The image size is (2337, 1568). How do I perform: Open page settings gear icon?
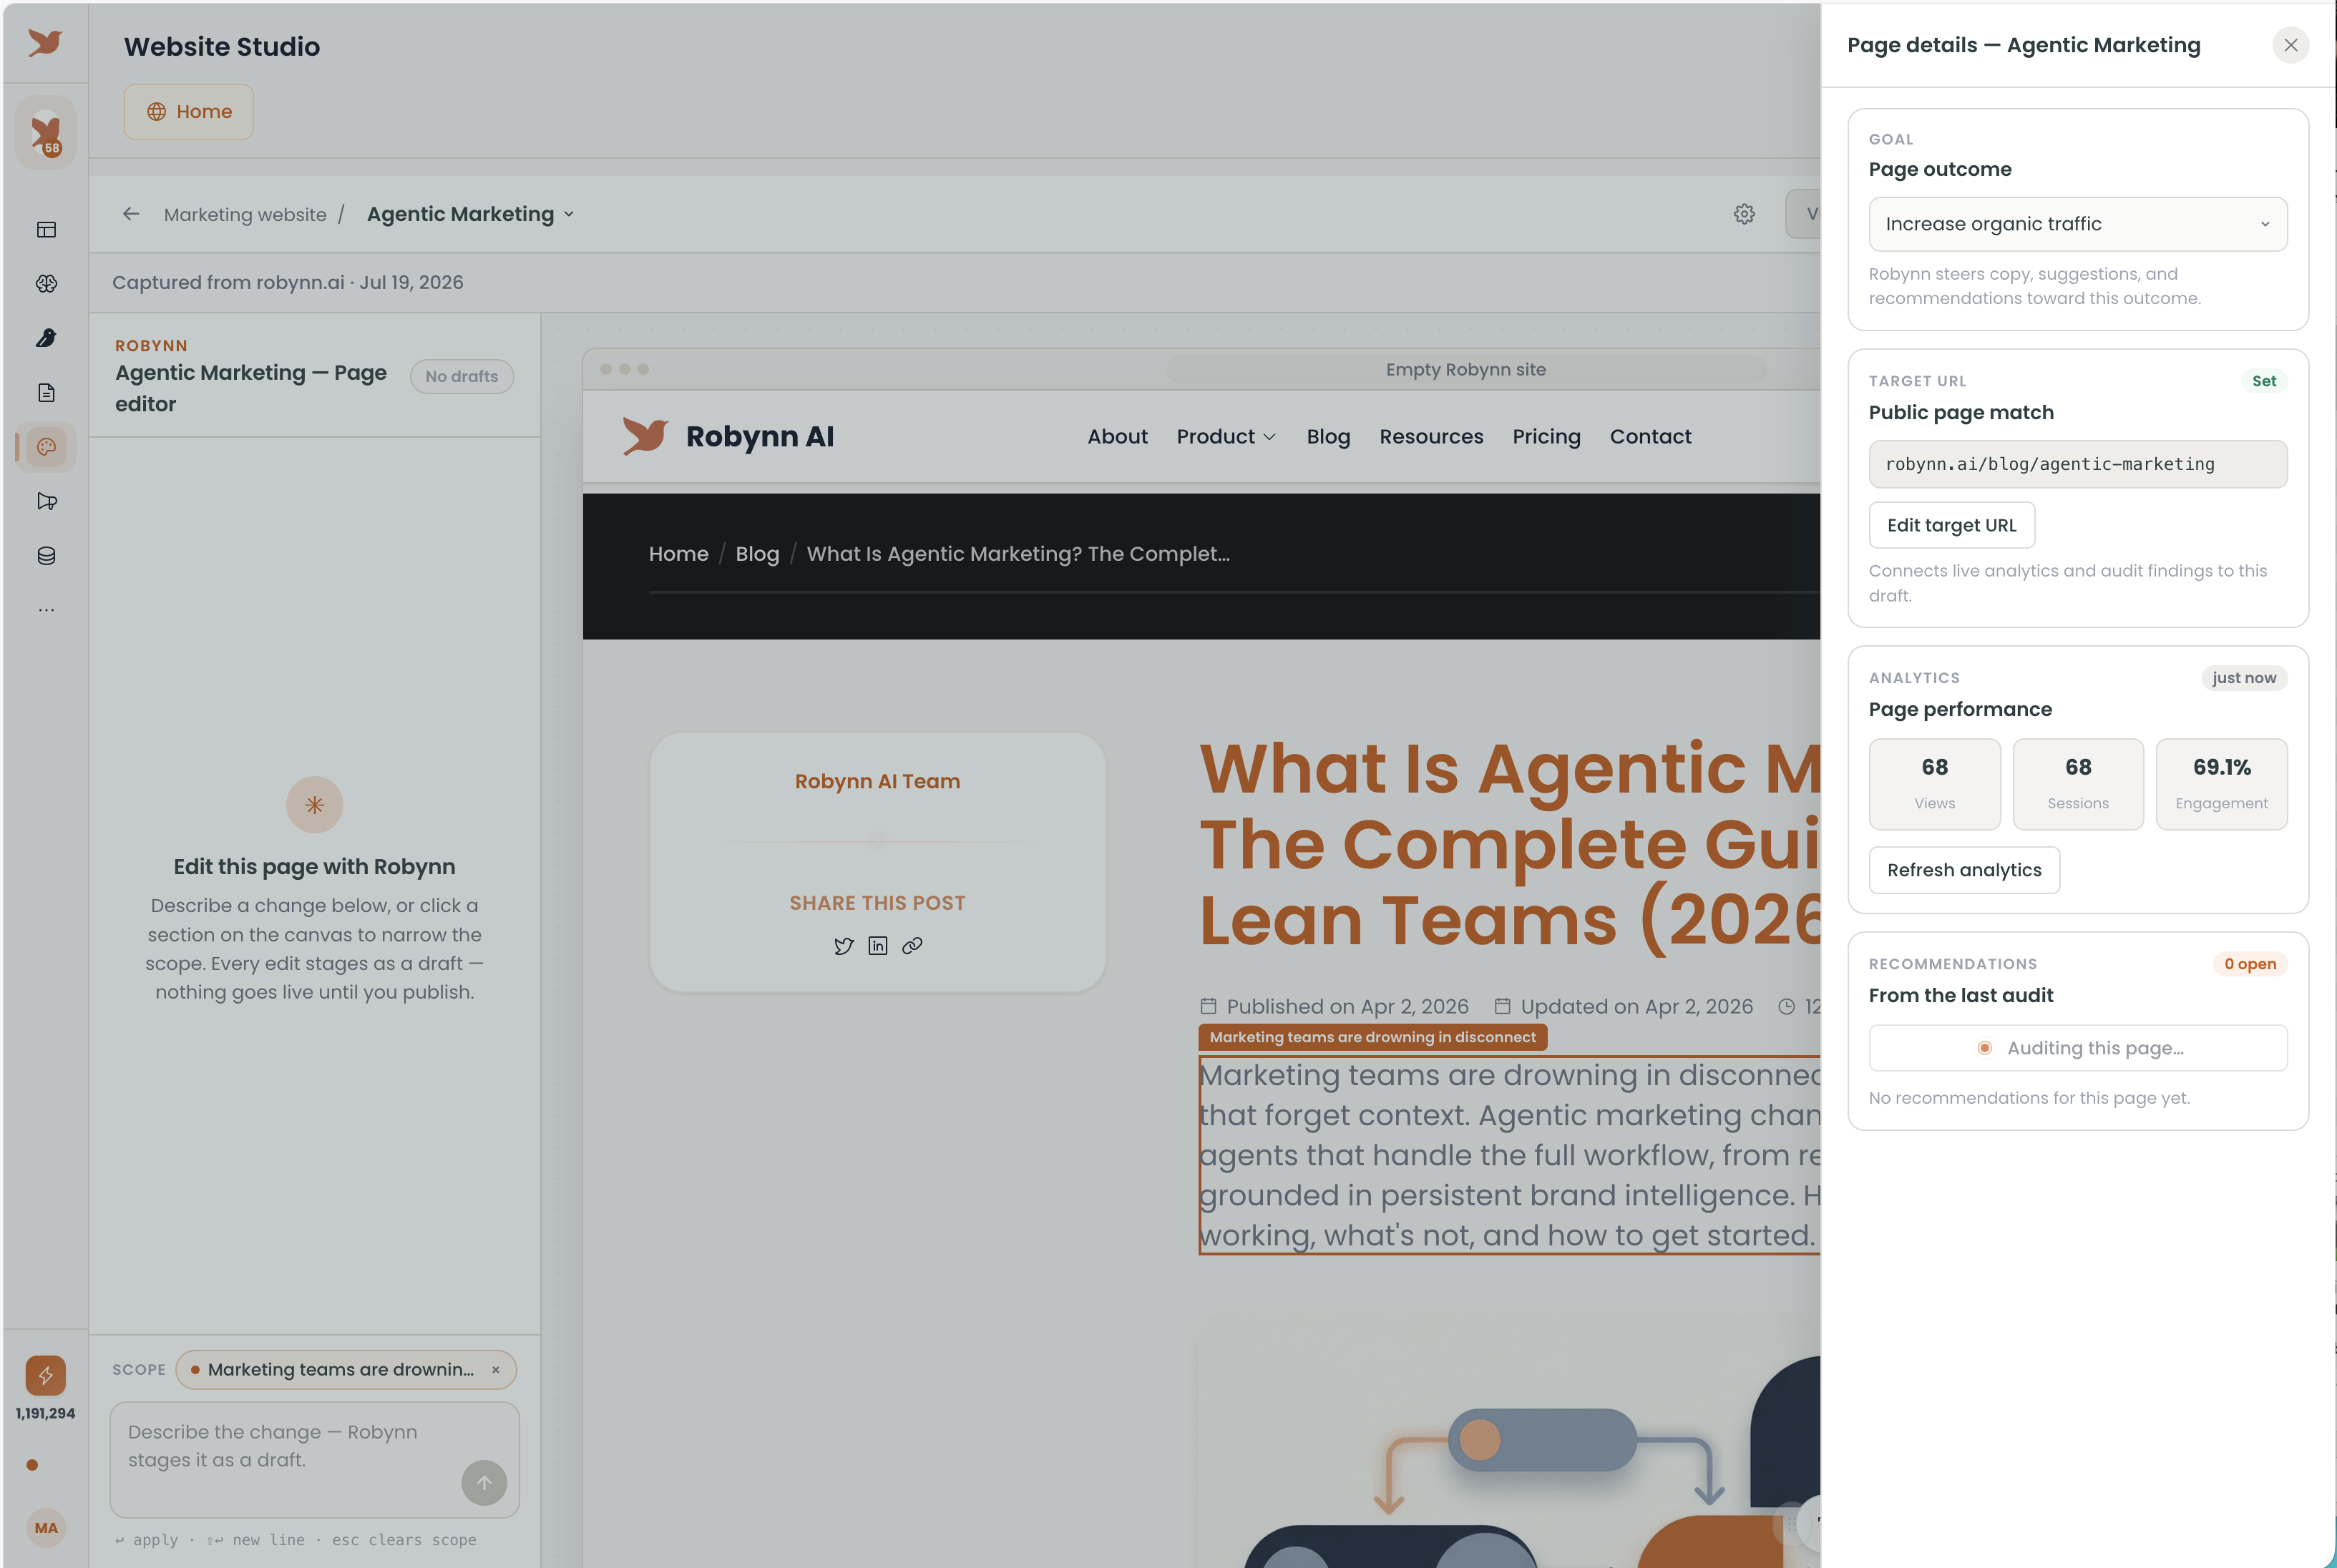click(x=1744, y=214)
